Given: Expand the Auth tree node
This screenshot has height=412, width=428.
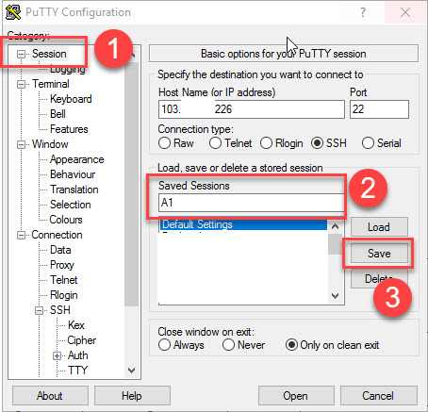Looking at the screenshot, I should click(57, 355).
